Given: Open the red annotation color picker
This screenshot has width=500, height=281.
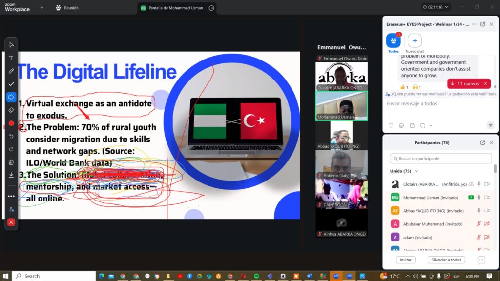Looking at the screenshot, I should pos(11,123).
